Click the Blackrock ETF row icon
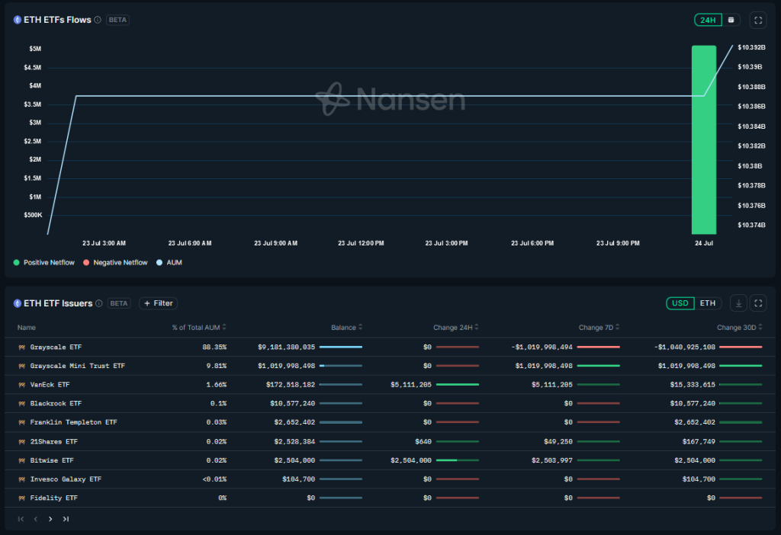Image resolution: width=781 pixels, height=535 pixels. [x=22, y=404]
